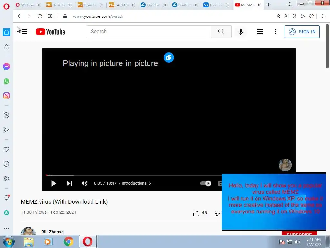Expand the Introductions chapter list

136,183
